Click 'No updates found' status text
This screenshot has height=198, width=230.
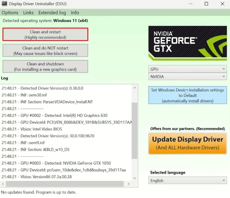tap(39, 192)
